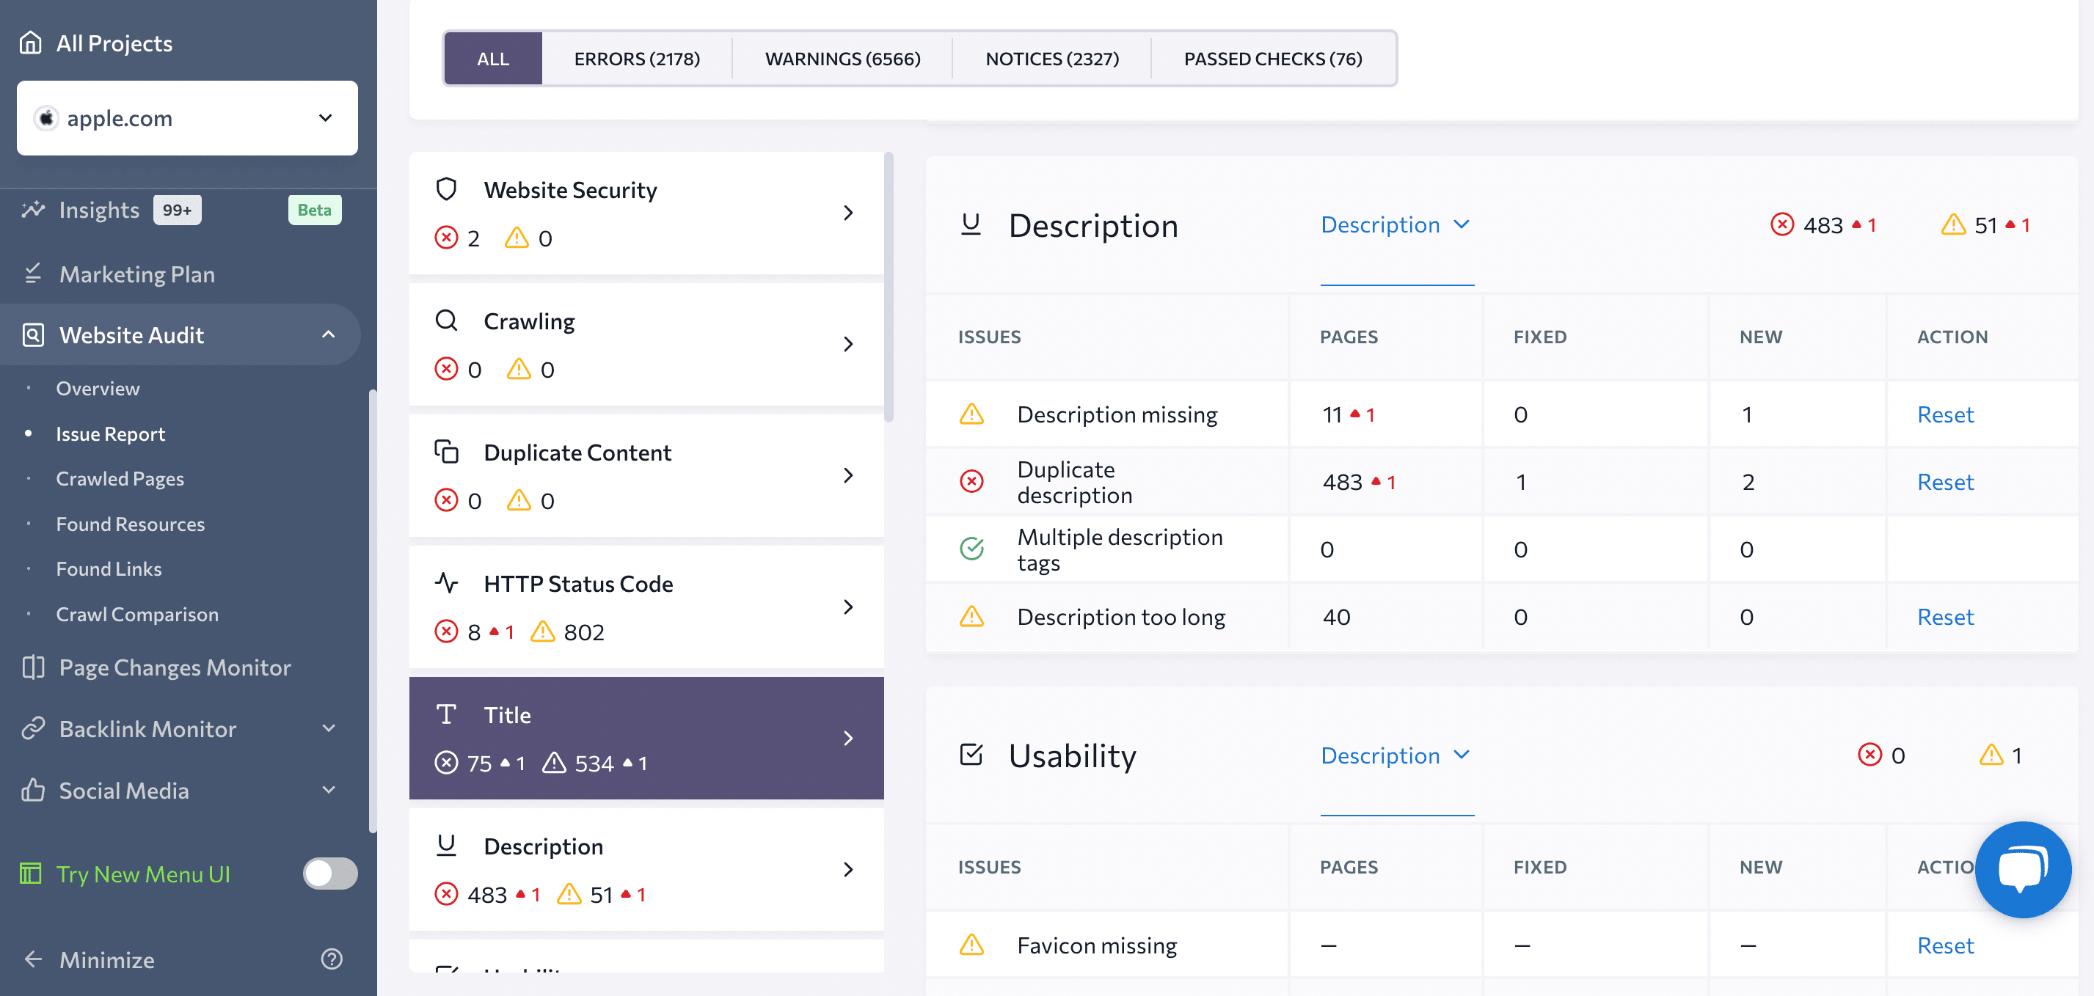Open Crawl Comparison in sidebar
The image size is (2094, 996).
(x=136, y=614)
